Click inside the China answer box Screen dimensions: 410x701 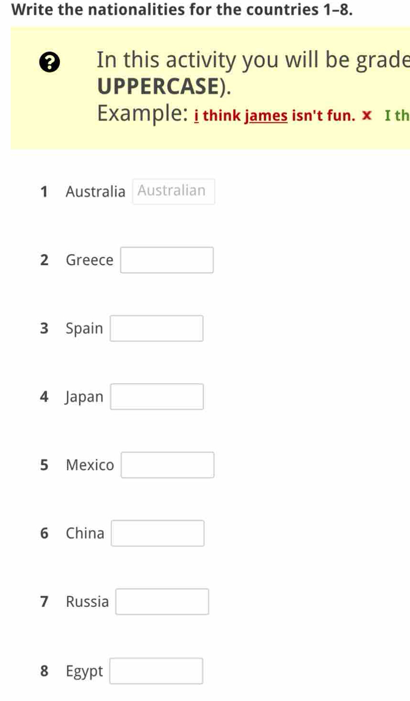157,533
